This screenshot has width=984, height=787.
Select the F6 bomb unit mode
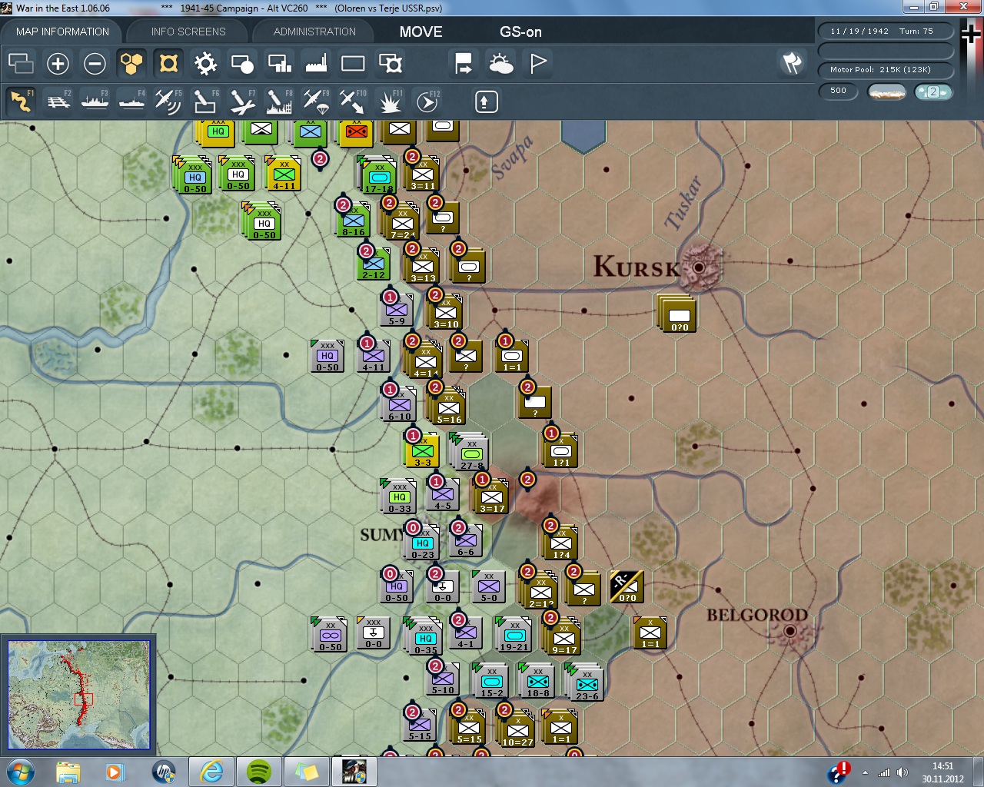[x=205, y=101]
